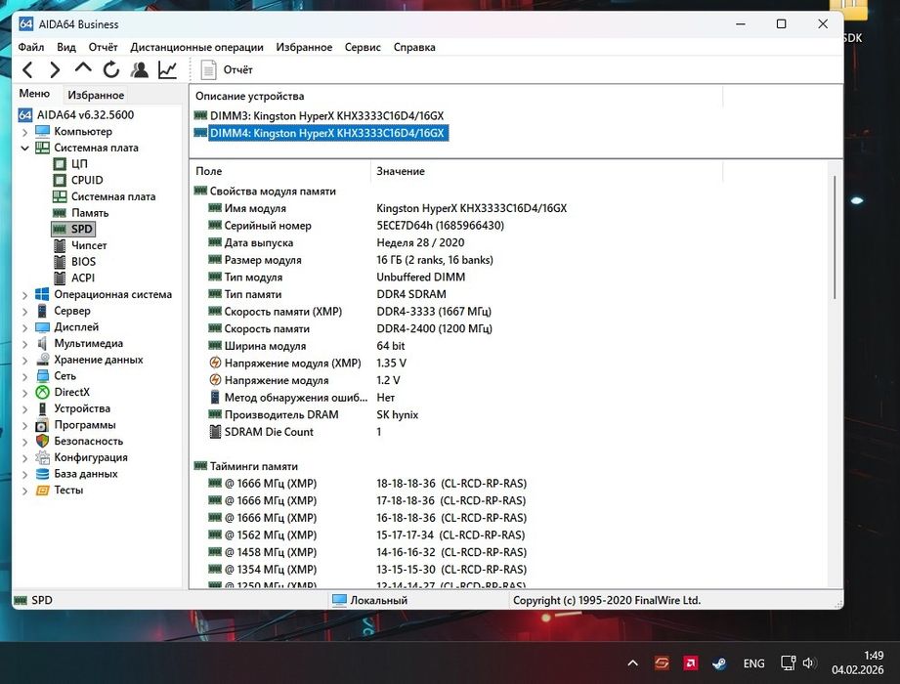
Task: Open the graph chart toolbar icon
Action: tap(168, 69)
